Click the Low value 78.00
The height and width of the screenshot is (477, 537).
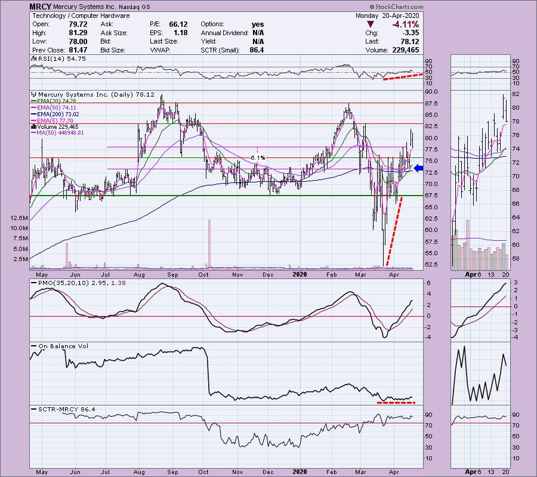tap(78, 41)
